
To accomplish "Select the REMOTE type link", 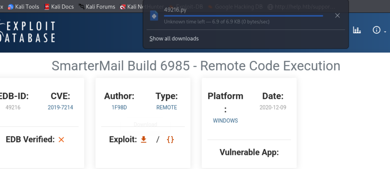I will coord(167,107).
